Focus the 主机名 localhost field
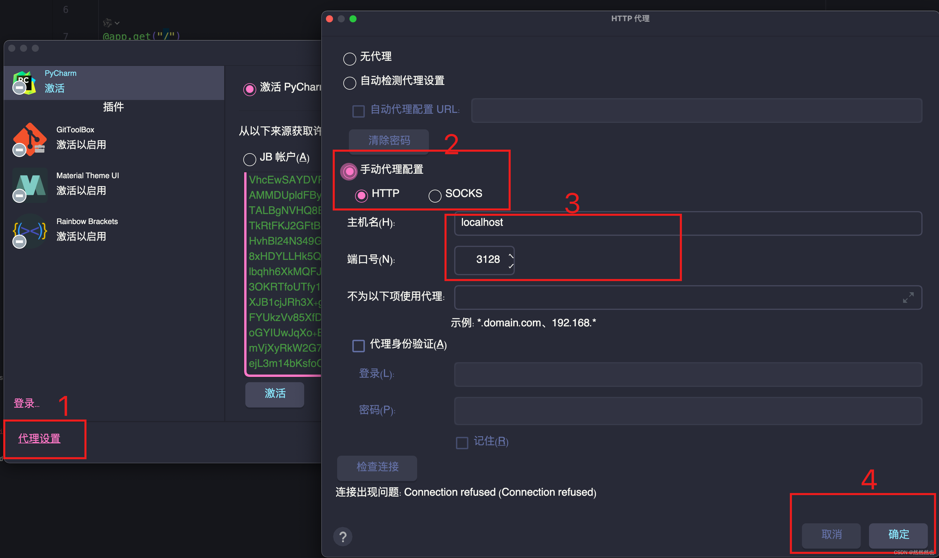The width and height of the screenshot is (939, 558). [688, 223]
